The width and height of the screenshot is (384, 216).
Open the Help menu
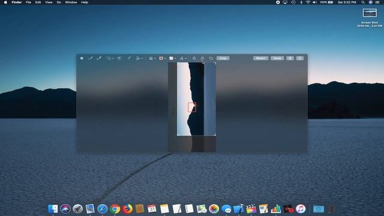tap(85, 2)
